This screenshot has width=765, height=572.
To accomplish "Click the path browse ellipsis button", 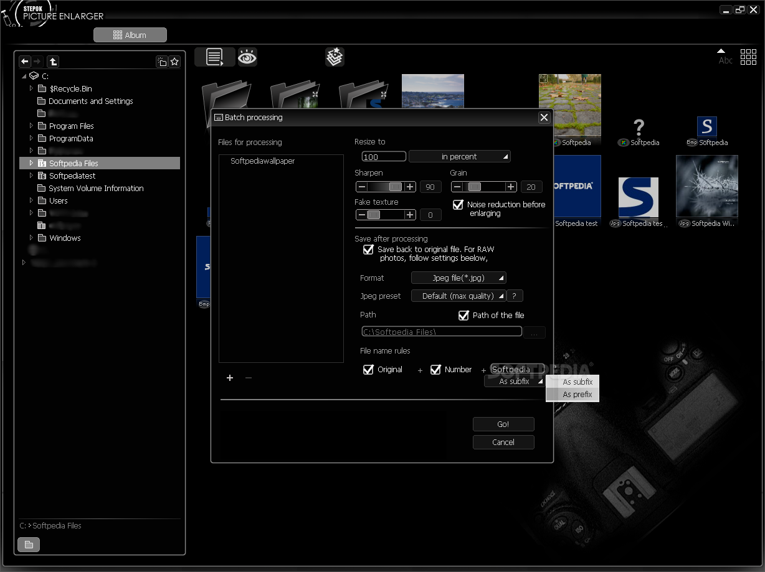I will [x=535, y=332].
